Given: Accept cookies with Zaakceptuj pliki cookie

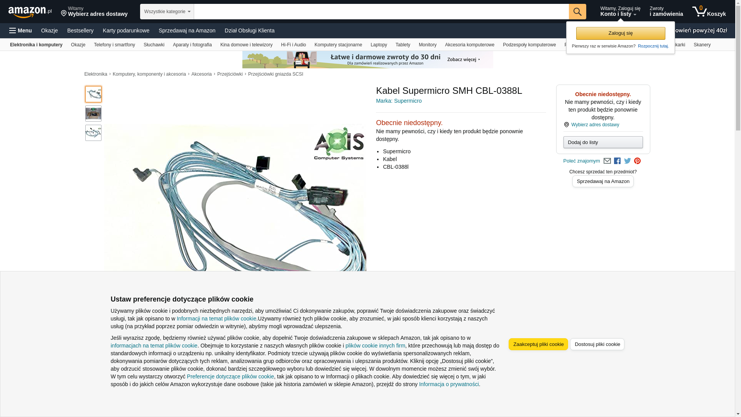Looking at the screenshot, I should point(538,344).
